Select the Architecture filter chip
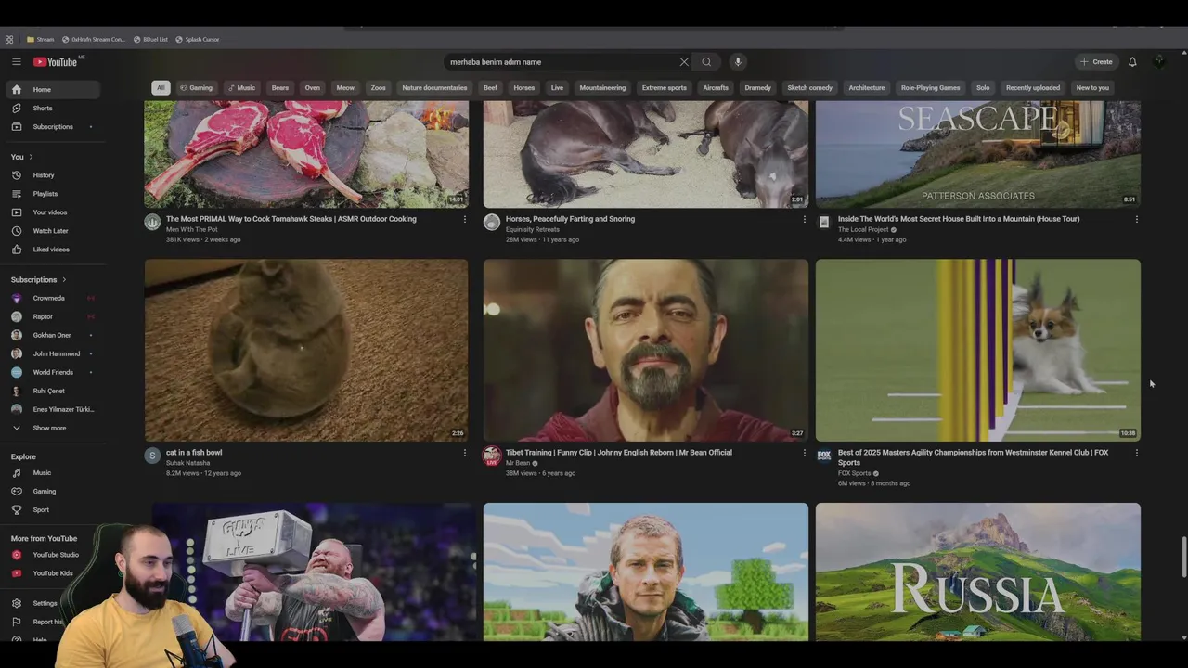This screenshot has height=668, width=1188. (x=867, y=88)
